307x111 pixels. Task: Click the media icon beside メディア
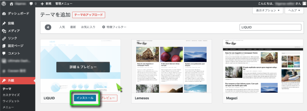(4, 31)
